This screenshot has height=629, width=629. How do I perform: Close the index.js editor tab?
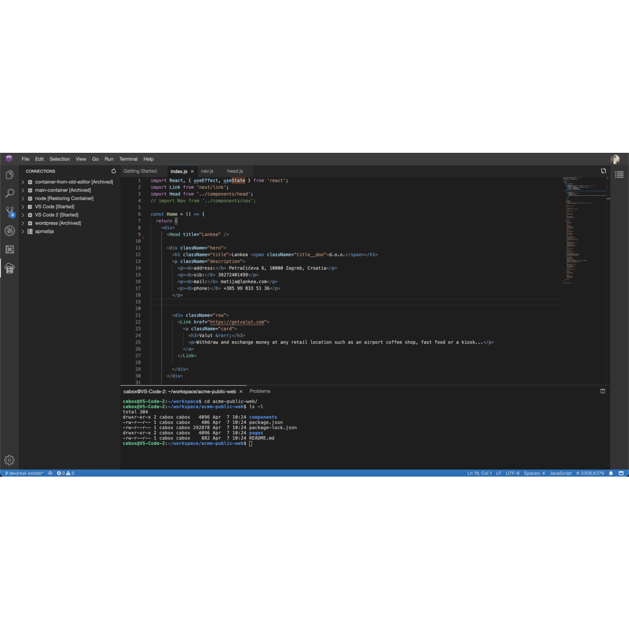click(192, 172)
